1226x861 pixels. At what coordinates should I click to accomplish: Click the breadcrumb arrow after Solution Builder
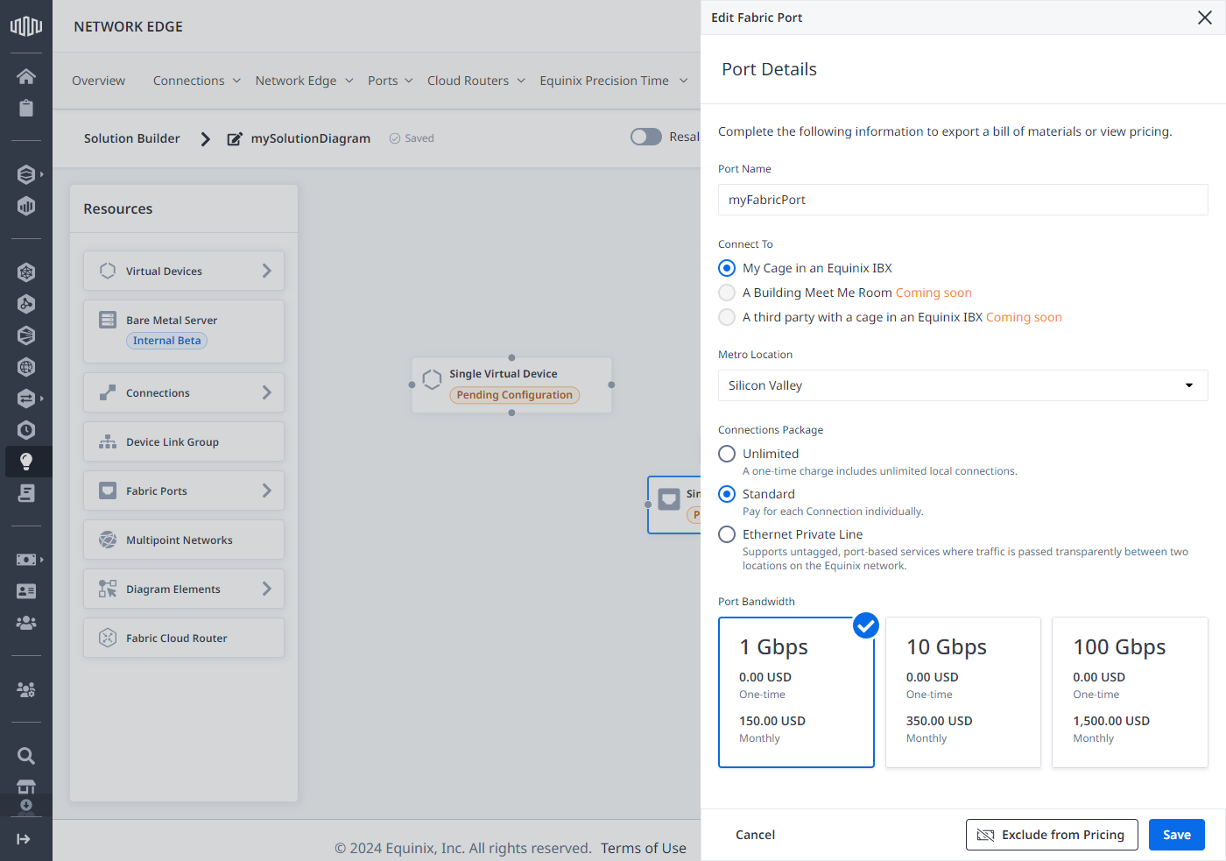205,138
